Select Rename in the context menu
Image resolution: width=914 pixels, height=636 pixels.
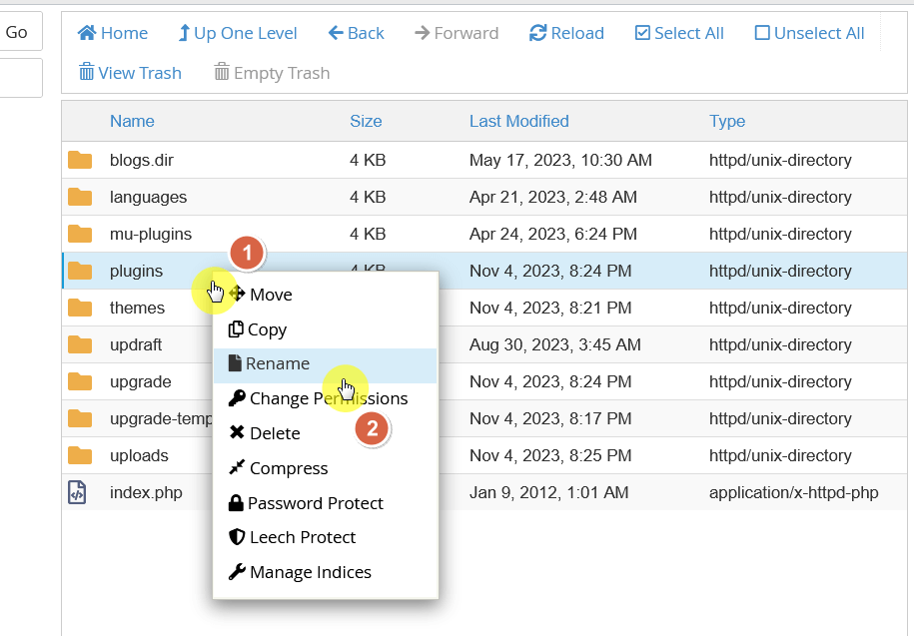(326, 364)
